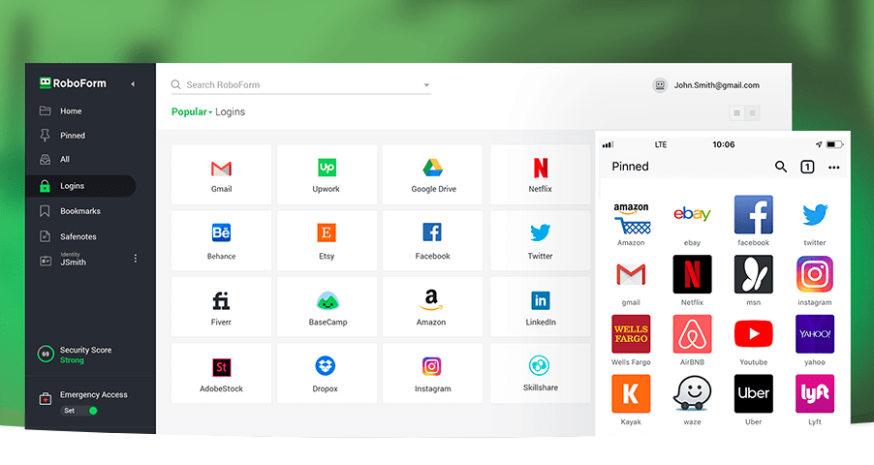Open Safenotes in the sidebar
This screenshot has height=465, width=874.
coord(78,236)
